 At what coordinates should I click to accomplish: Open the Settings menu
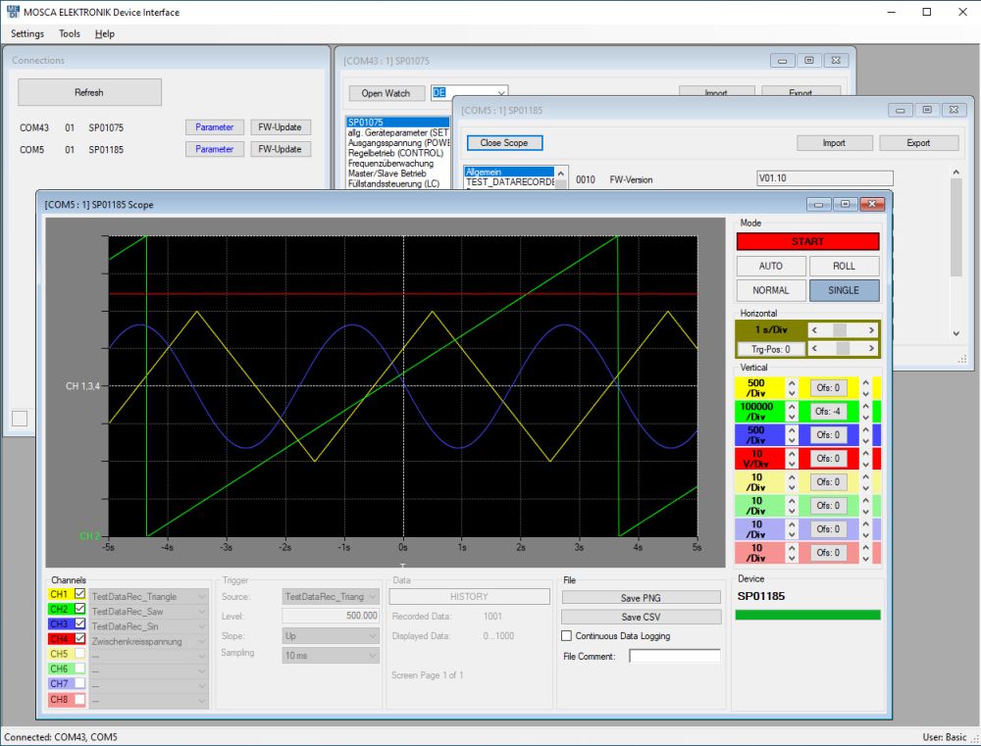pyautogui.click(x=27, y=33)
